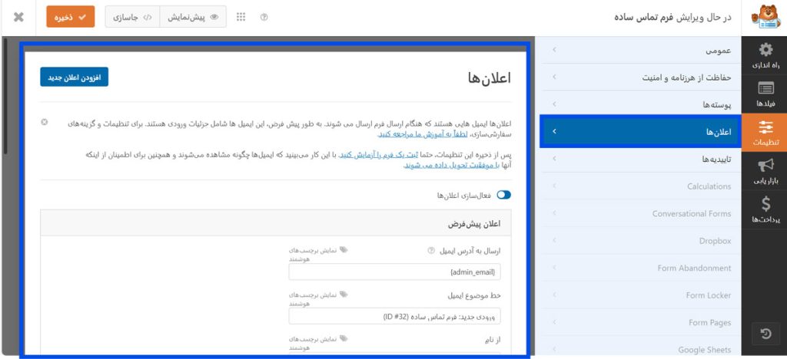Open لطفاً به آموزش ما مراجعه کنید link

pos(423,134)
